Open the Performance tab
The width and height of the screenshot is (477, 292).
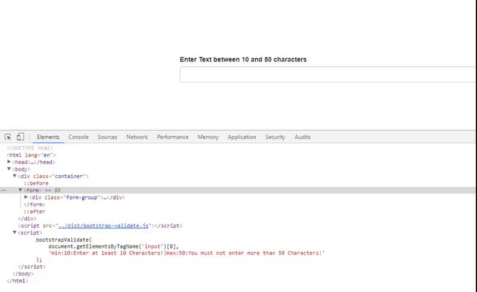click(x=173, y=137)
